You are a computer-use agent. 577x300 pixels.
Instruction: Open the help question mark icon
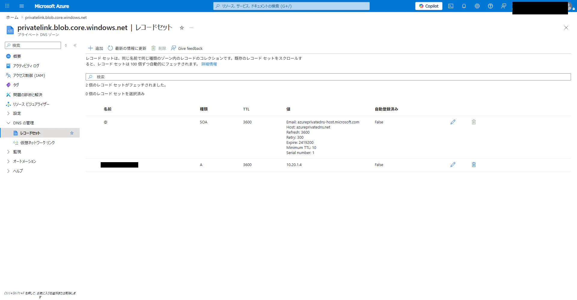click(x=490, y=6)
